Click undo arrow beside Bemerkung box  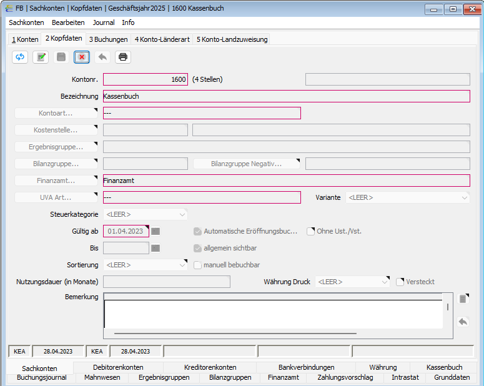point(463,322)
